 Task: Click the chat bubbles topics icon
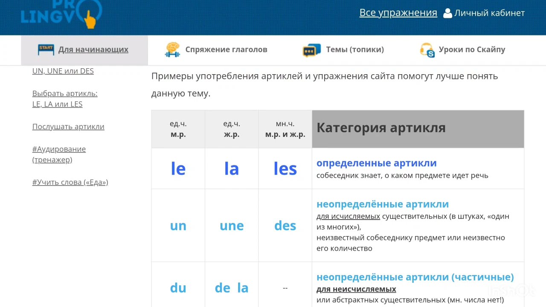pos(312,50)
